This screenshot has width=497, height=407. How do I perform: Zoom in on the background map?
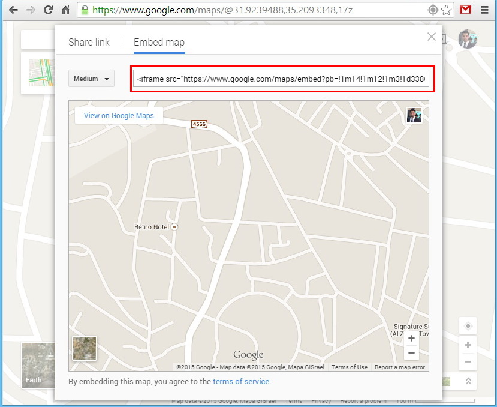468,345
